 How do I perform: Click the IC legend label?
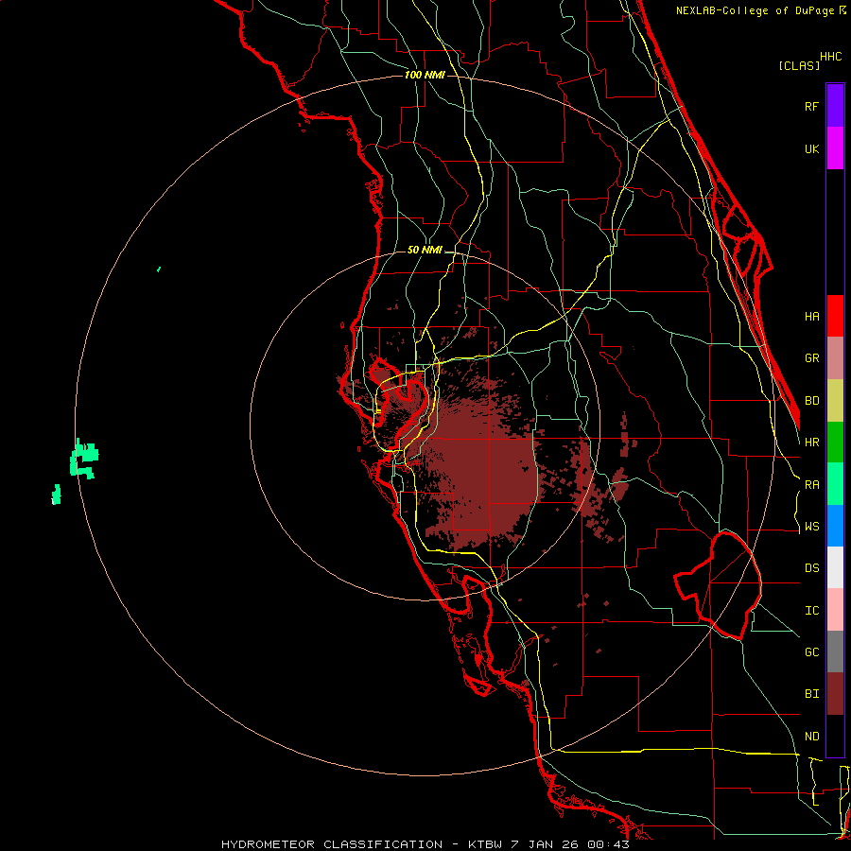click(x=811, y=611)
